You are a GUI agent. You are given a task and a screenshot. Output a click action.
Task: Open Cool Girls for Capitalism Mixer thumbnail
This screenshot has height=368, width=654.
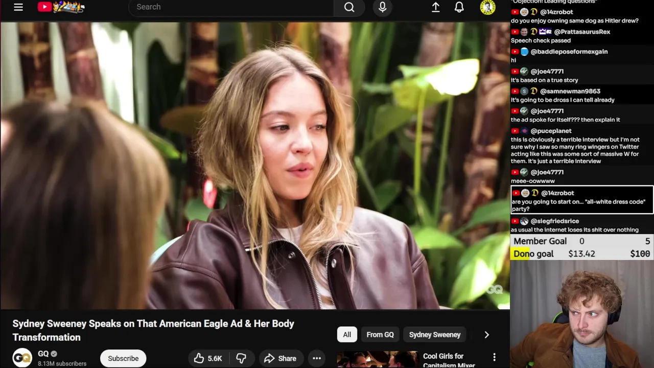tap(377, 359)
